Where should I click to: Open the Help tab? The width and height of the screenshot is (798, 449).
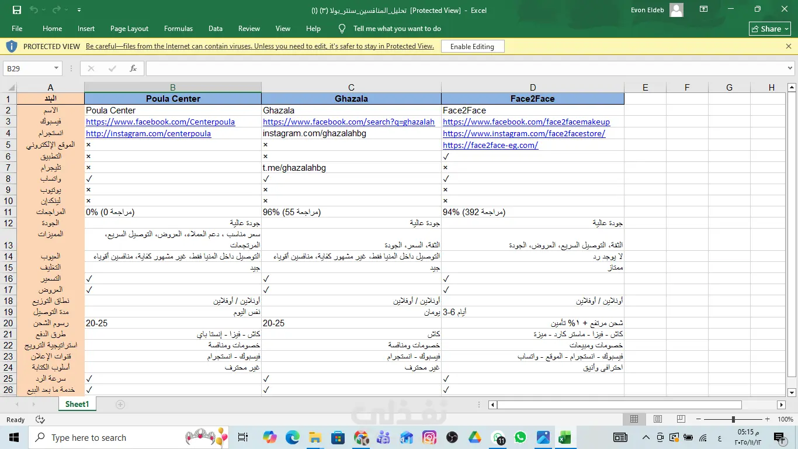pos(313,29)
